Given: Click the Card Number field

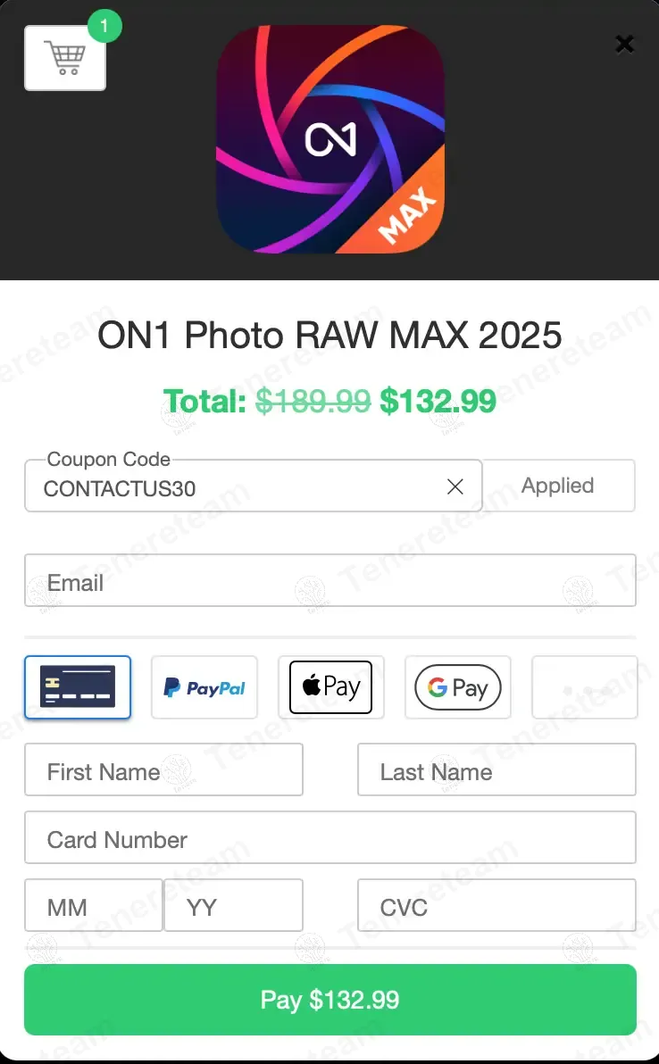Looking at the screenshot, I should click(x=330, y=838).
